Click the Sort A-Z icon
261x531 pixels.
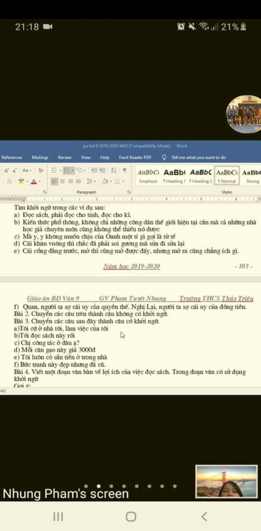[114, 170]
